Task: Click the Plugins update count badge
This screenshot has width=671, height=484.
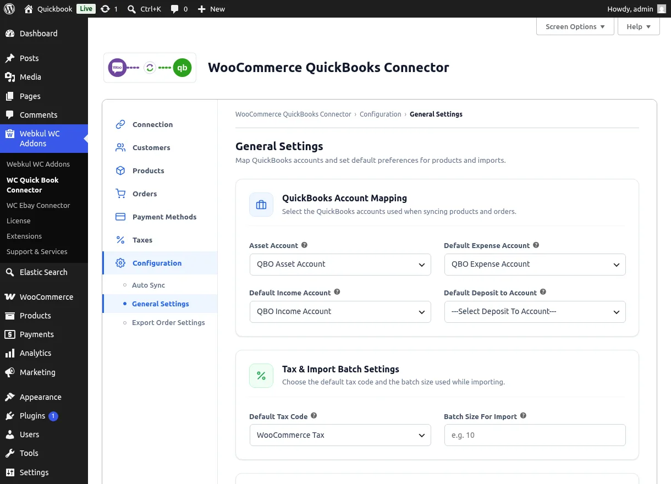Action: 53,416
